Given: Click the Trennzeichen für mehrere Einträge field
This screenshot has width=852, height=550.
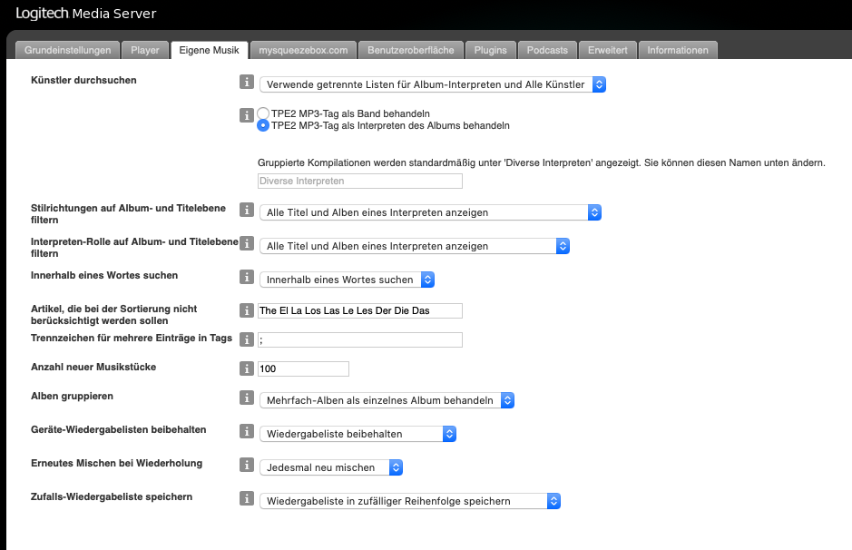Looking at the screenshot, I should click(360, 340).
